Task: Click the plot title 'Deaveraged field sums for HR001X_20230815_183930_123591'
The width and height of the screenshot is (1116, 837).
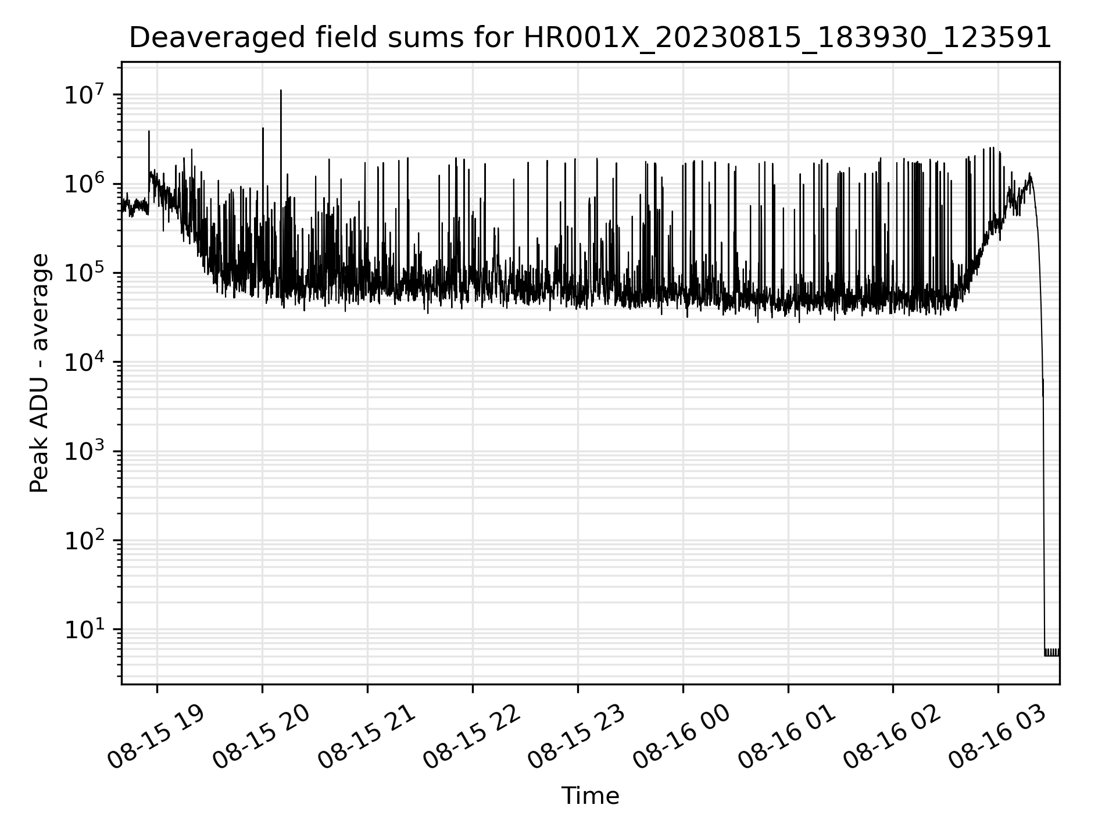Action: [590, 38]
